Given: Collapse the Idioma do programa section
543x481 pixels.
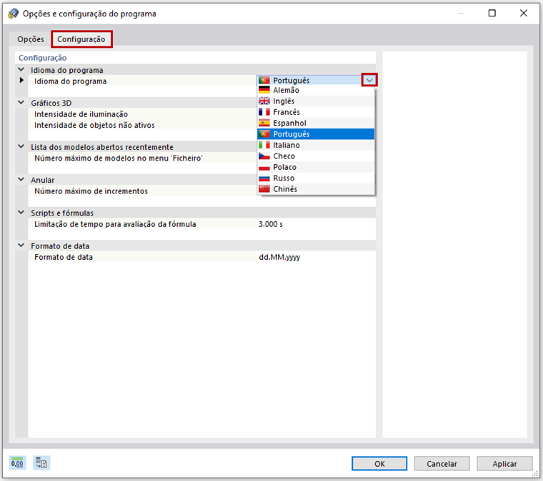Looking at the screenshot, I should click(x=21, y=69).
